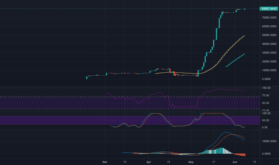Click the 25.00 label on RSI axis

266,110
